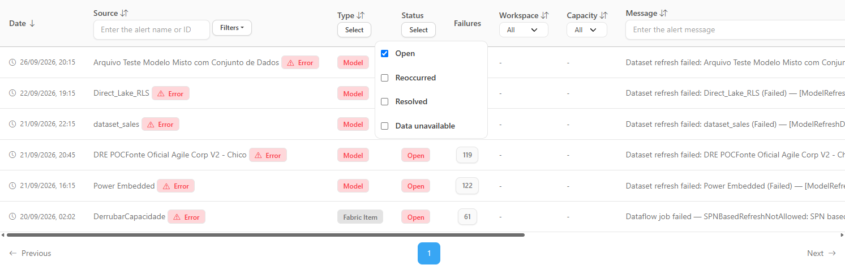The width and height of the screenshot is (845, 265).
Task: Click the alert name or ID search field
Action: 152,29
